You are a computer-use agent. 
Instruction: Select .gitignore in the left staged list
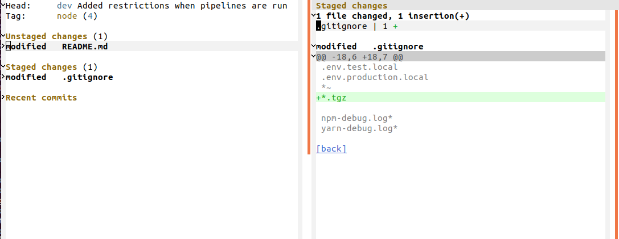(x=87, y=77)
